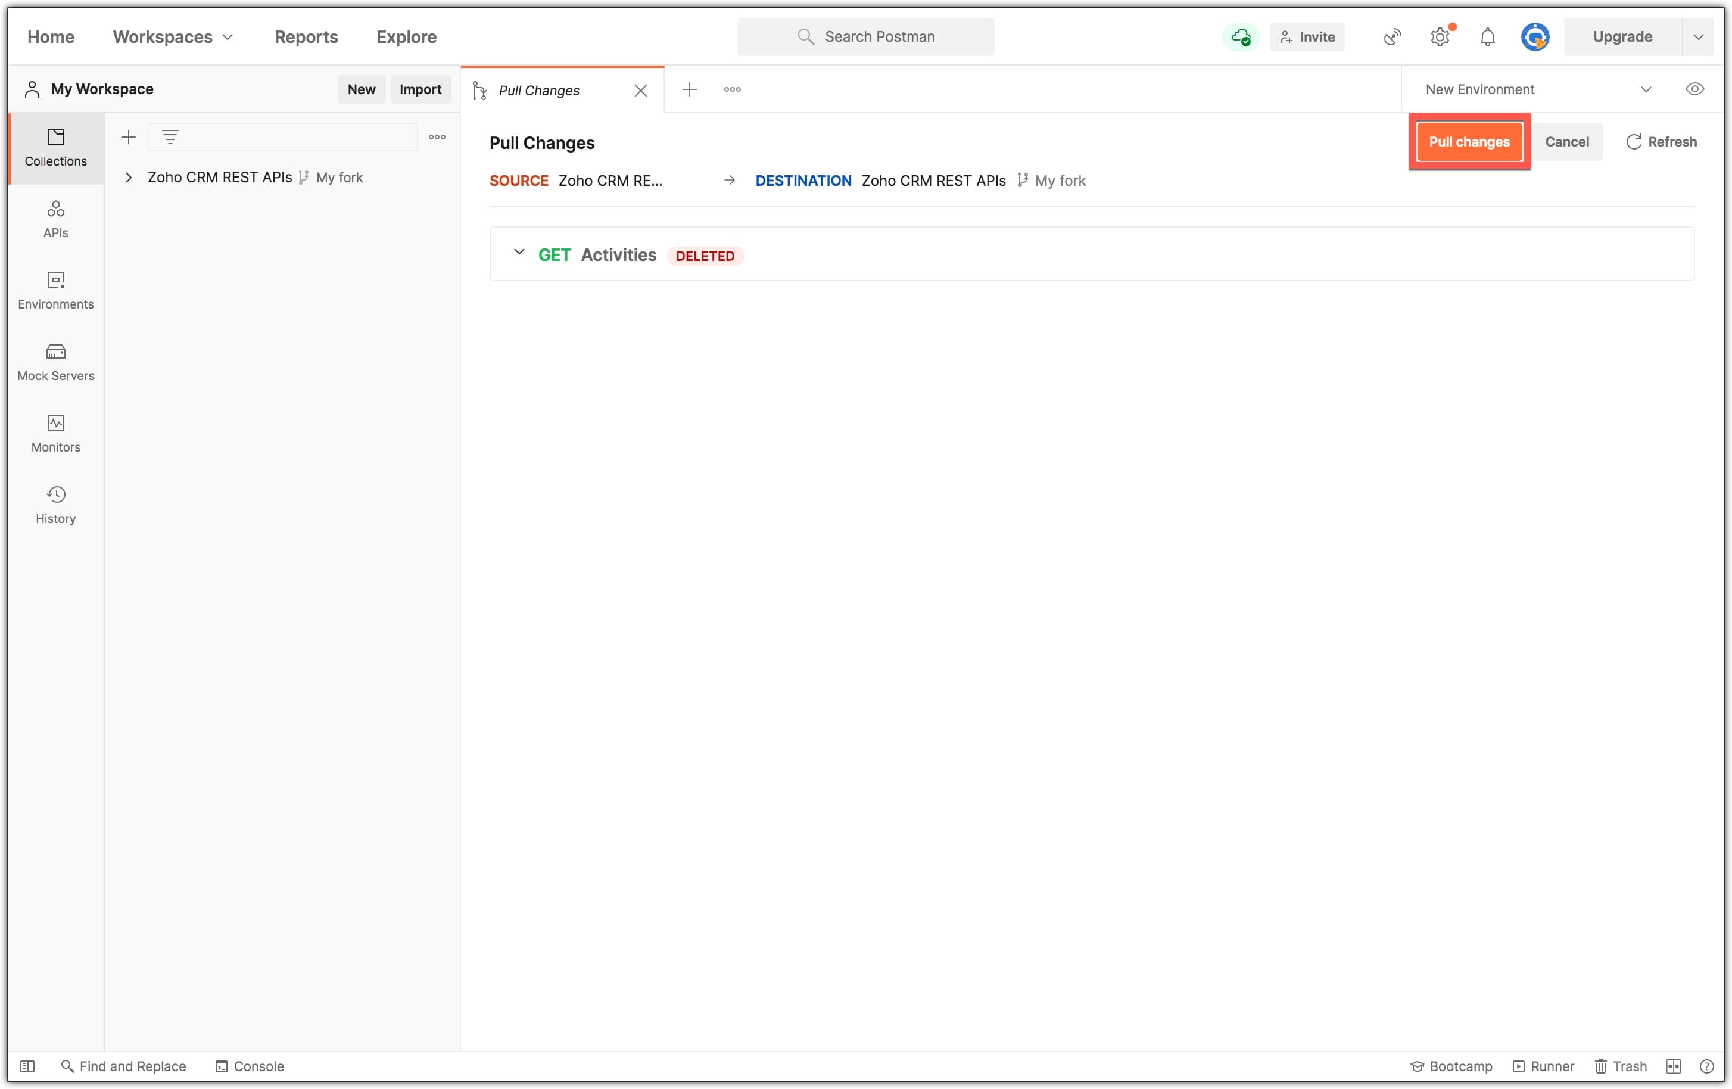Screen dimensions: 1732x1089
Task: Open the Environments sidebar panel
Action: click(55, 291)
